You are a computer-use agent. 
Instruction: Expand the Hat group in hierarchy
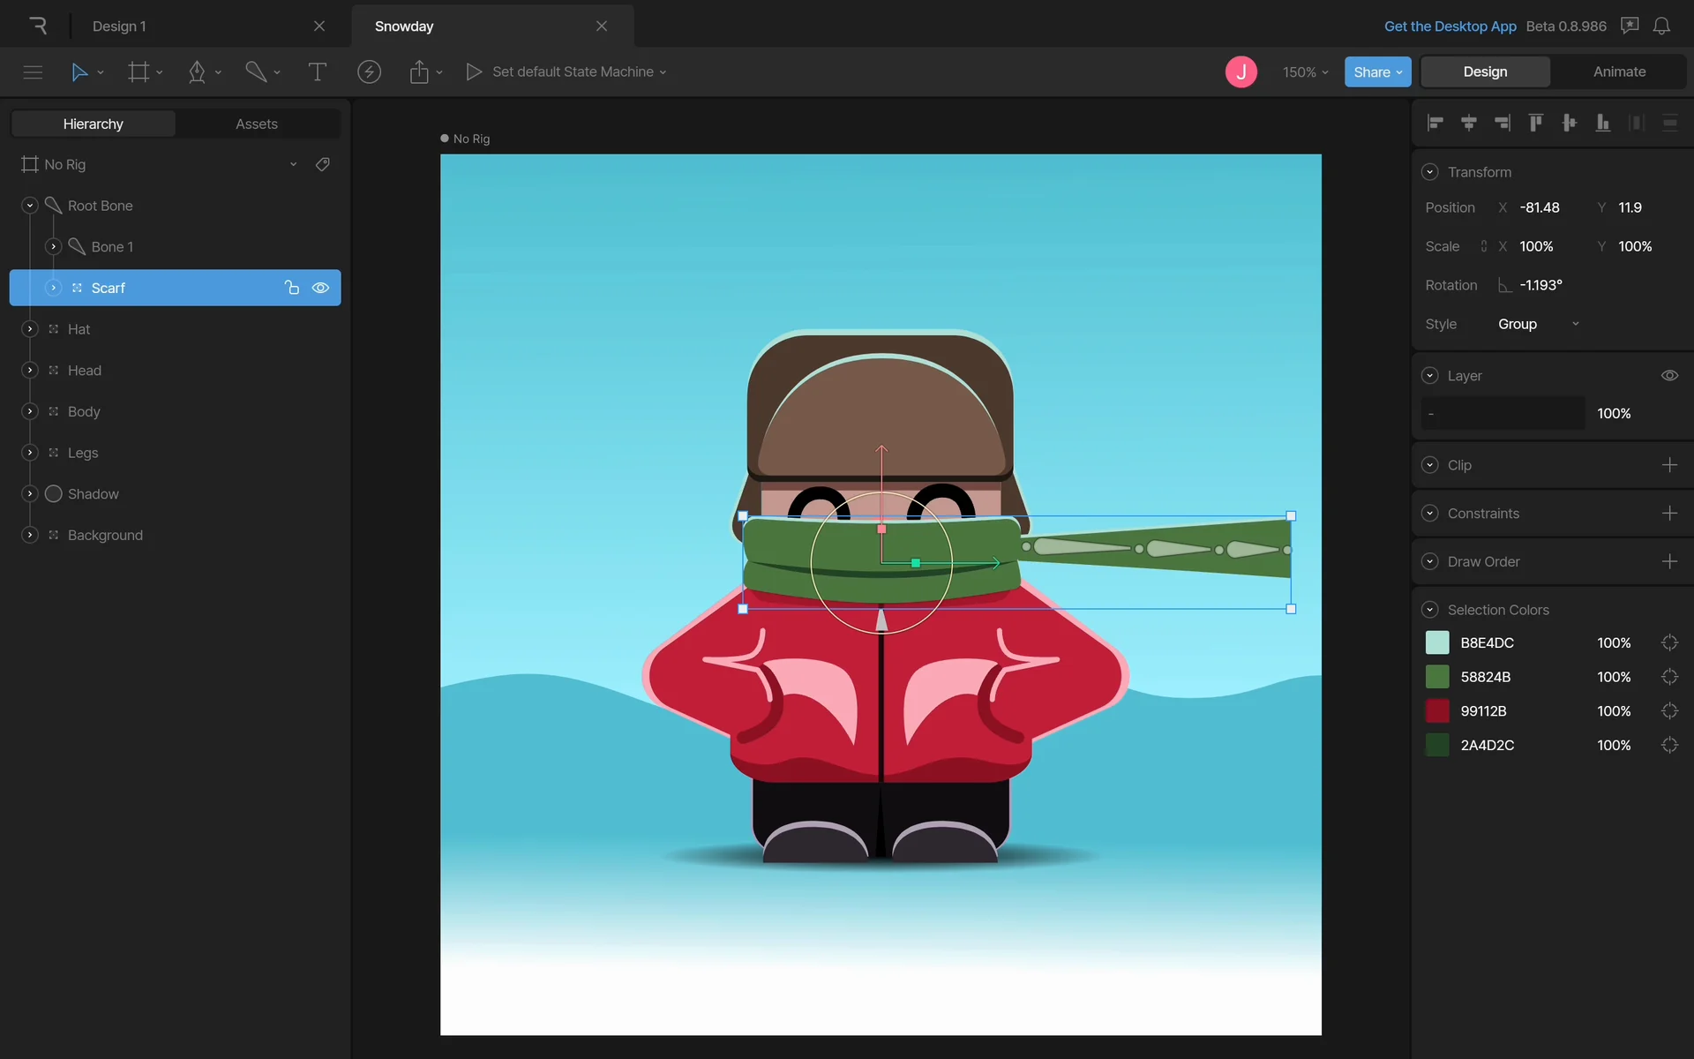(30, 329)
